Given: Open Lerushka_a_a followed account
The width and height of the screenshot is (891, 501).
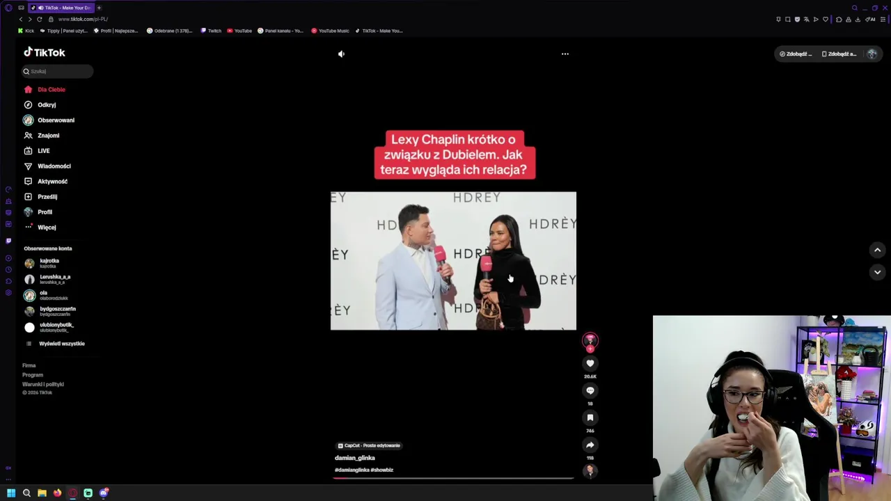Looking at the screenshot, I should coord(49,279).
